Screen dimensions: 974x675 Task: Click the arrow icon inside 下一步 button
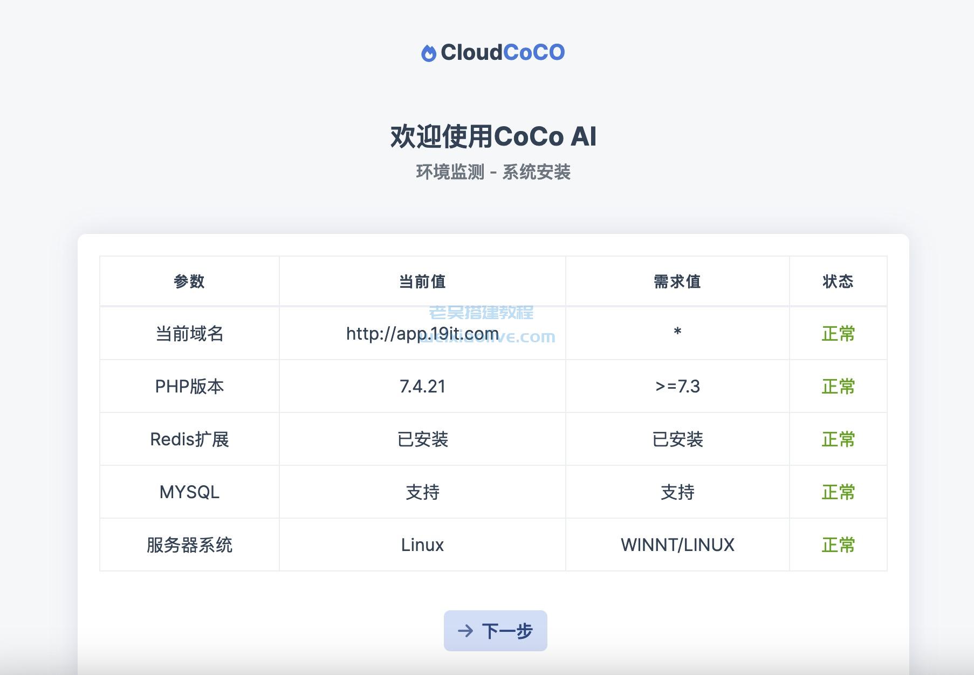(x=465, y=631)
